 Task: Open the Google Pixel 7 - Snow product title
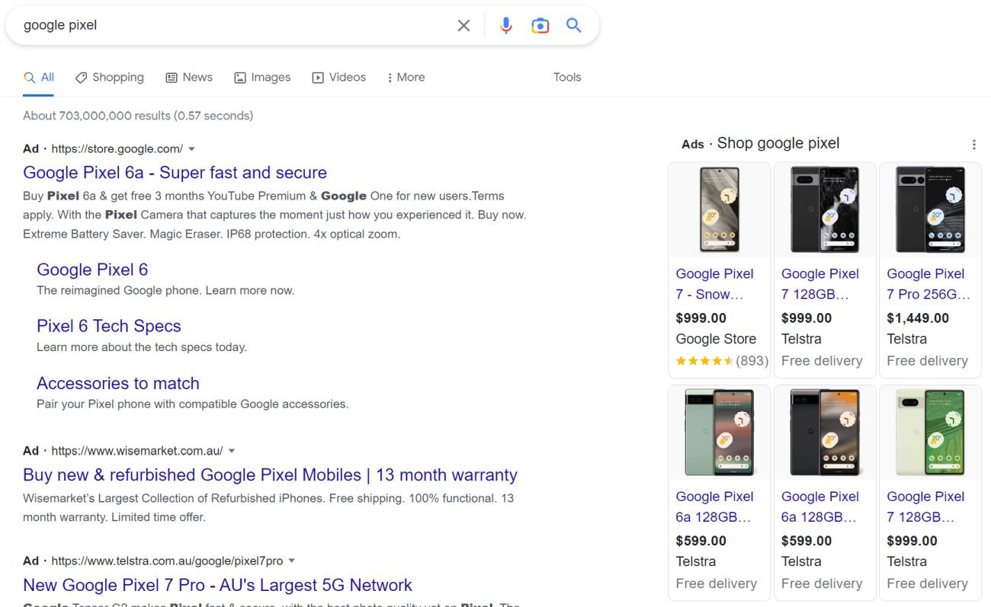pyautogui.click(x=714, y=284)
